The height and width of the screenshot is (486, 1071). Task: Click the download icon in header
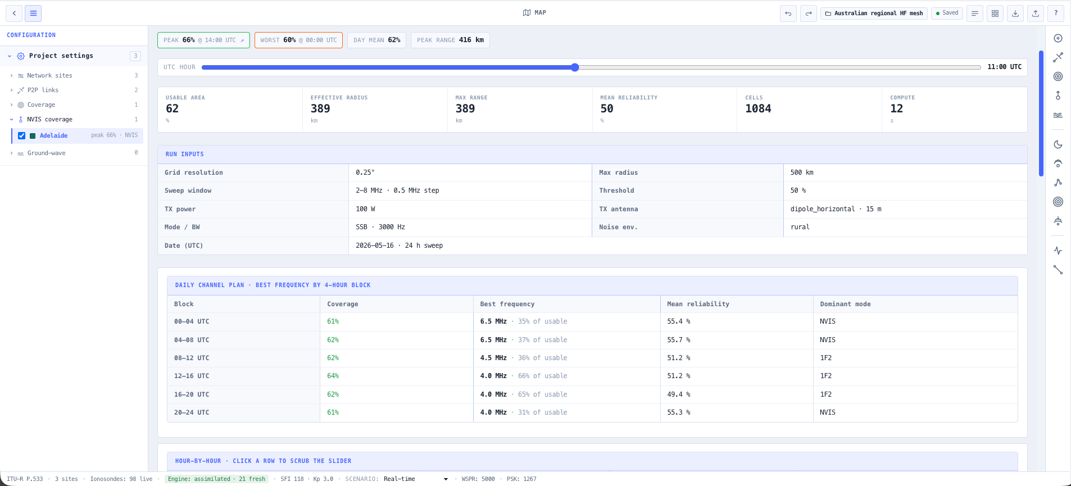(1015, 13)
